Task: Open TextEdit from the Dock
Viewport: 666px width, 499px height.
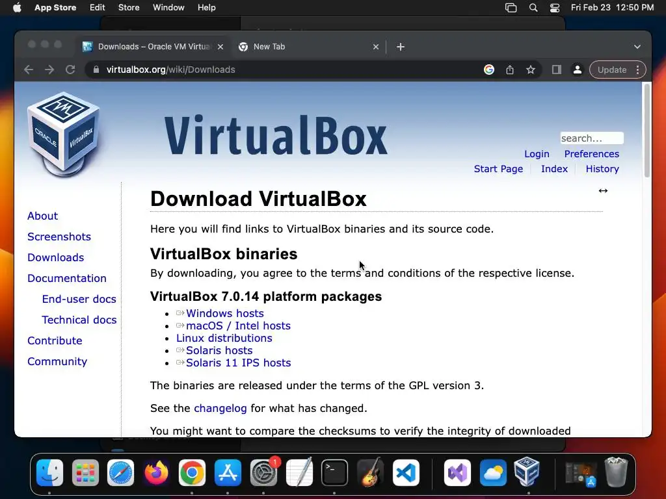Action: click(x=299, y=472)
